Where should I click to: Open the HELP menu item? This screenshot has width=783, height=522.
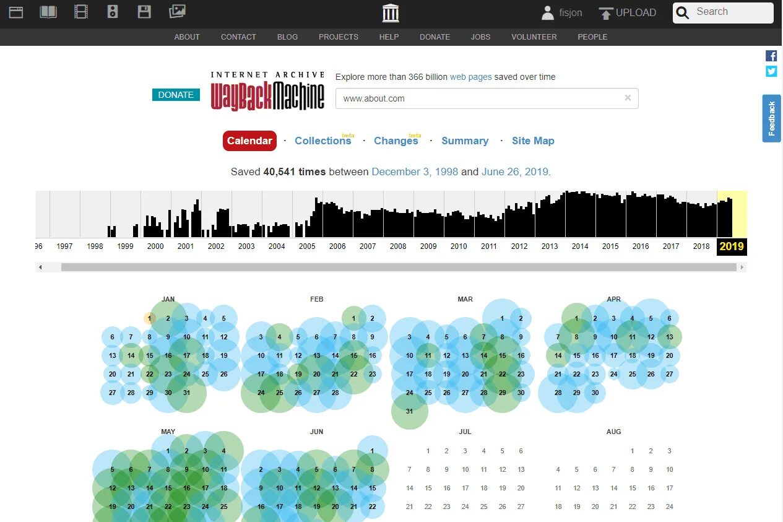pos(389,37)
